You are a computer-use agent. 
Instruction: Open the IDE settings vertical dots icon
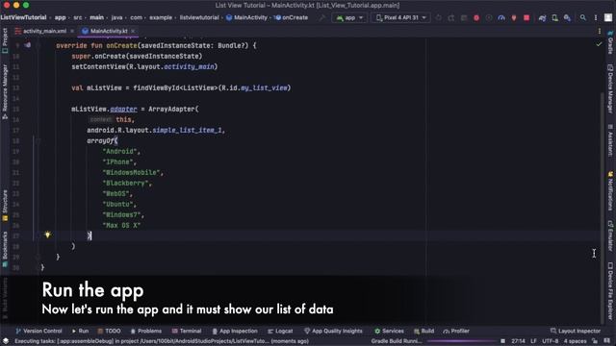pos(596,17)
